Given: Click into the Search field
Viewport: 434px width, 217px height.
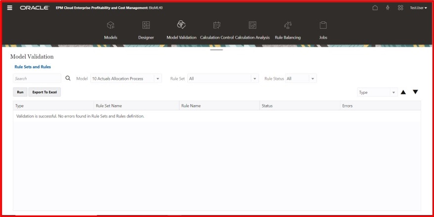Looking at the screenshot, I should pos(37,78).
